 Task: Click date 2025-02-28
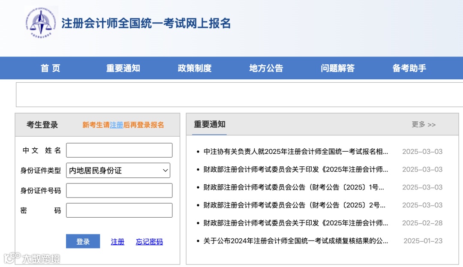[x=422, y=223]
